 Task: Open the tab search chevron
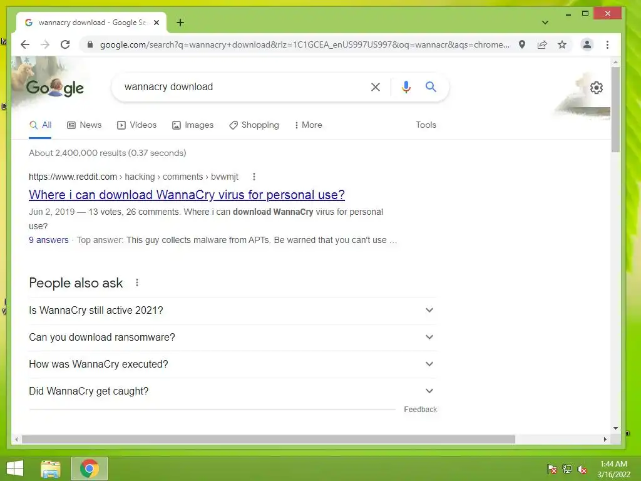545,23
